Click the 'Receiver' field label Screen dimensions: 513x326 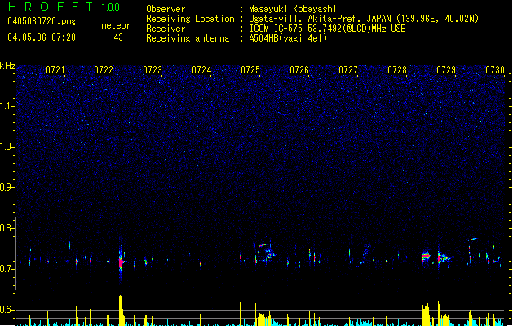point(166,29)
